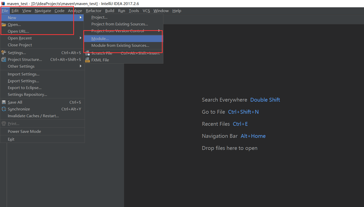Open the Code menu
364x207 pixels.
tap(59, 11)
